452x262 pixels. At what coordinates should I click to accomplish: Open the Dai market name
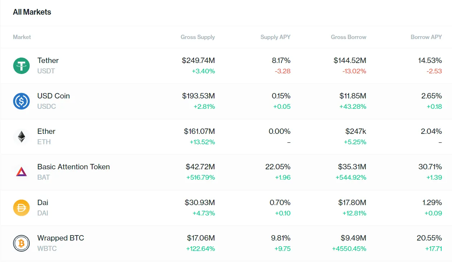pos(43,203)
